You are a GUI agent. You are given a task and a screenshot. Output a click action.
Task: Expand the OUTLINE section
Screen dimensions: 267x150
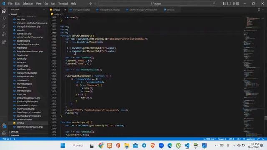pos(15,132)
